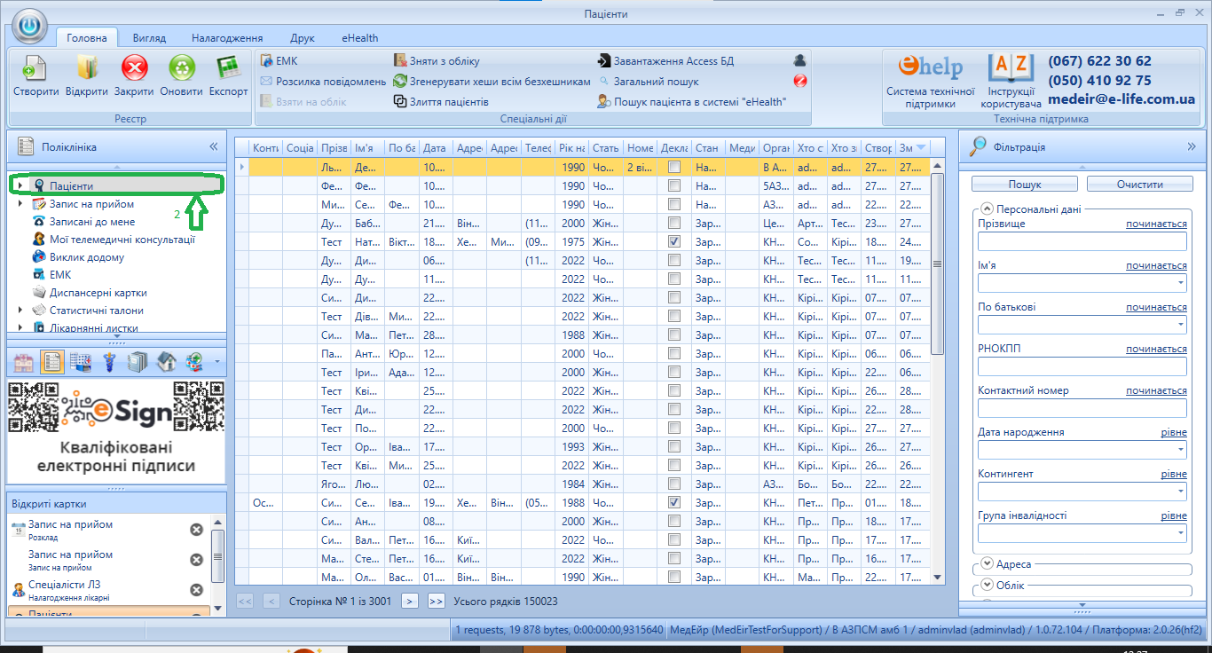Check declaration box in Яго... Лю... 1984 row
1212x653 pixels.
click(x=675, y=484)
